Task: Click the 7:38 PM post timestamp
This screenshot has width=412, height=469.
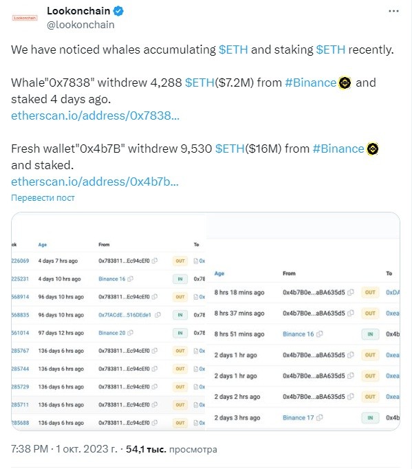Action: (30, 449)
